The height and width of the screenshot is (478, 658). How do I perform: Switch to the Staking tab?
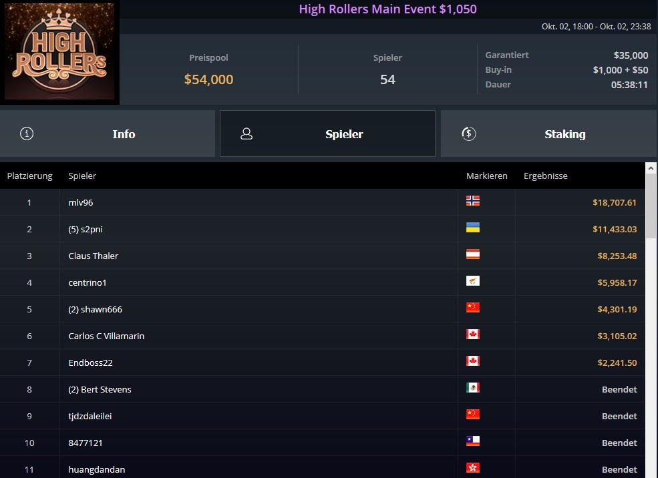549,134
